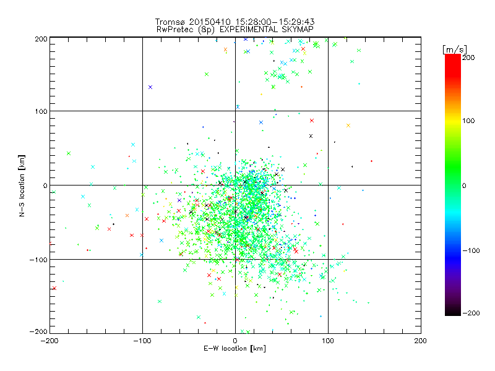Image resolution: width=495 pixels, height=371 pixels.
Task: Click the yellow band of the colorbar
Action: point(452,121)
